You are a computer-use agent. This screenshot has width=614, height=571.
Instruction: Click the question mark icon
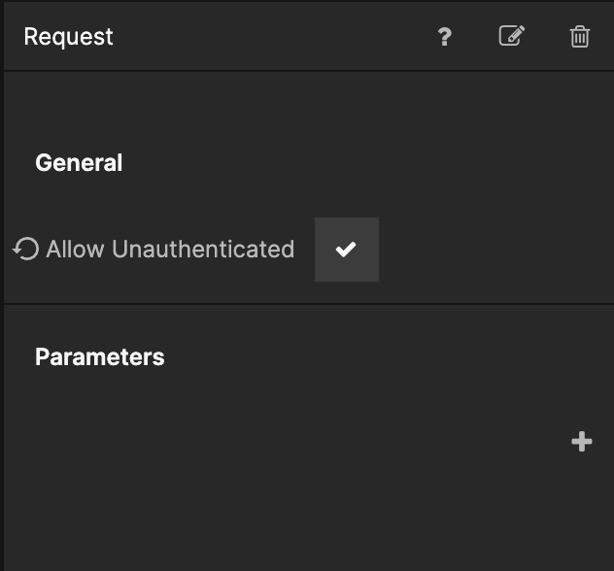444,37
